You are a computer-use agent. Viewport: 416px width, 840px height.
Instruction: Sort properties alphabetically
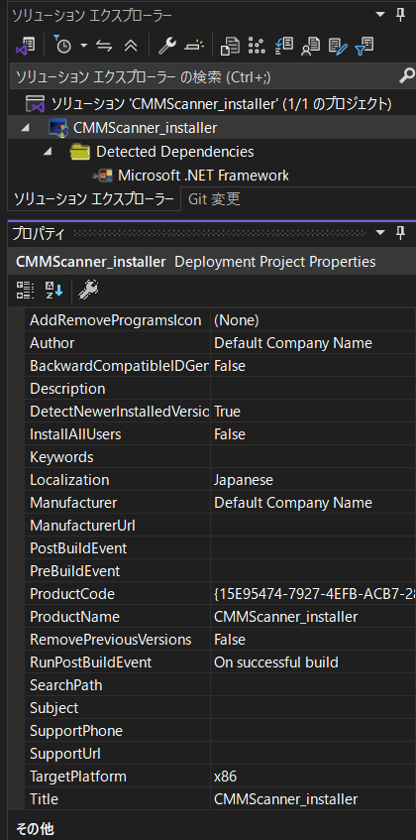click(53, 290)
